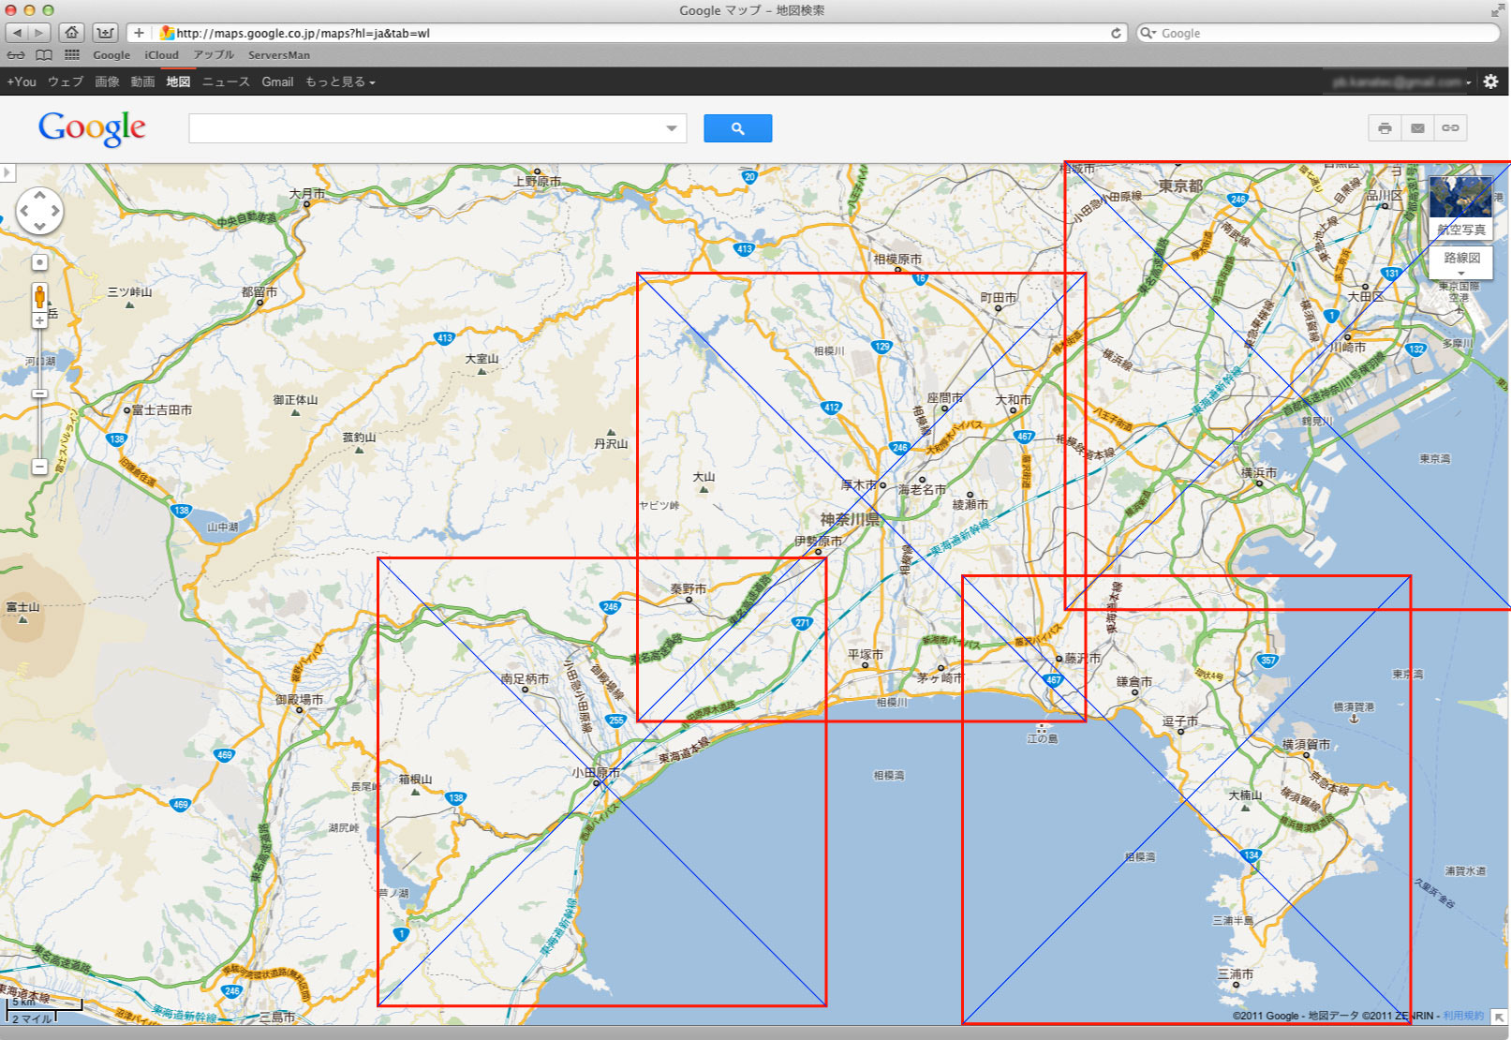Open Google options via the gear icon

(1490, 82)
